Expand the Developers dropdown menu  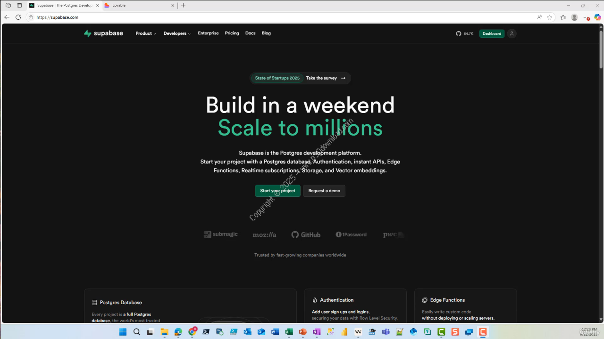click(177, 33)
